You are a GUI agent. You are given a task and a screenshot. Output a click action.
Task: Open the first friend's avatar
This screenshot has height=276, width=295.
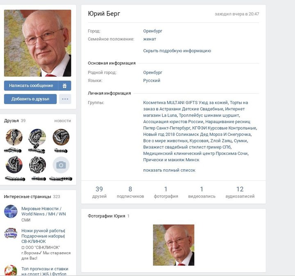[x=14, y=137]
